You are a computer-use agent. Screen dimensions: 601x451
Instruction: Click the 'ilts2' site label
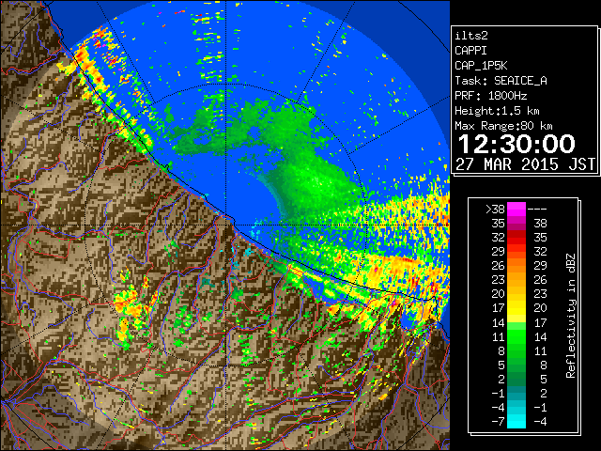click(x=471, y=36)
